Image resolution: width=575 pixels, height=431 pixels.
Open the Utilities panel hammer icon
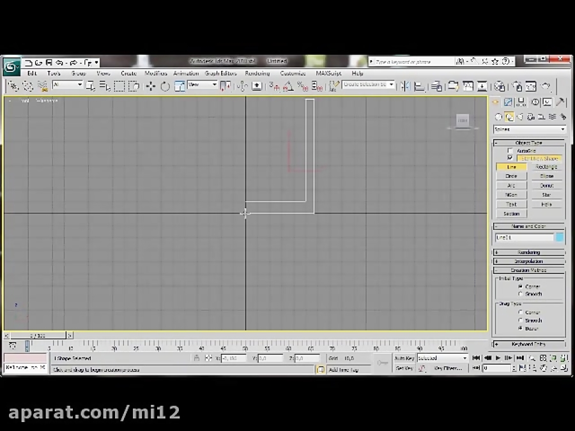tap(560, 102)
